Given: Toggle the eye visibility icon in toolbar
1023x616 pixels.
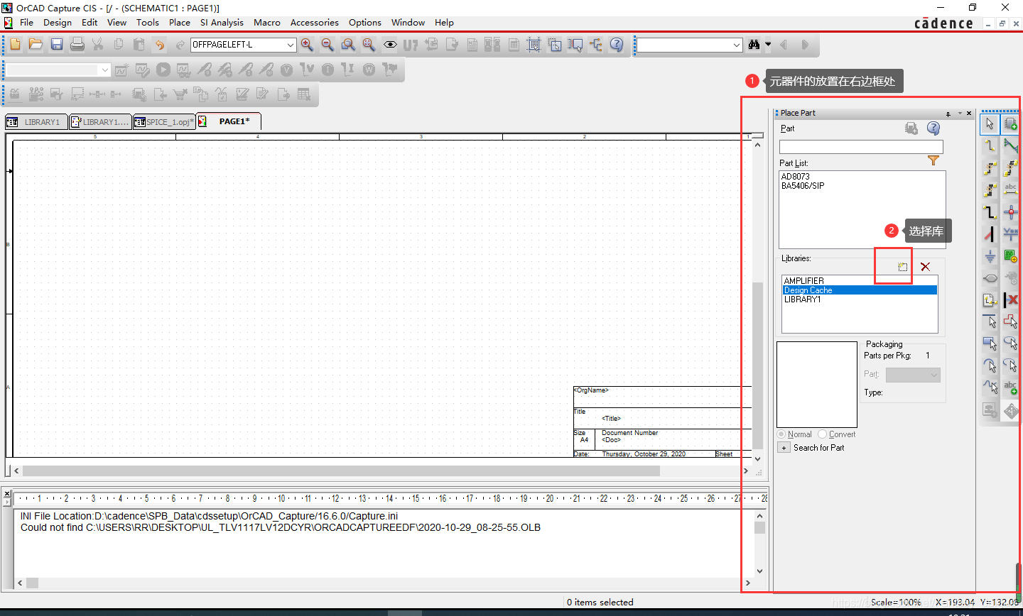Looking at the screenshot, I should click(x=390, y=45).
